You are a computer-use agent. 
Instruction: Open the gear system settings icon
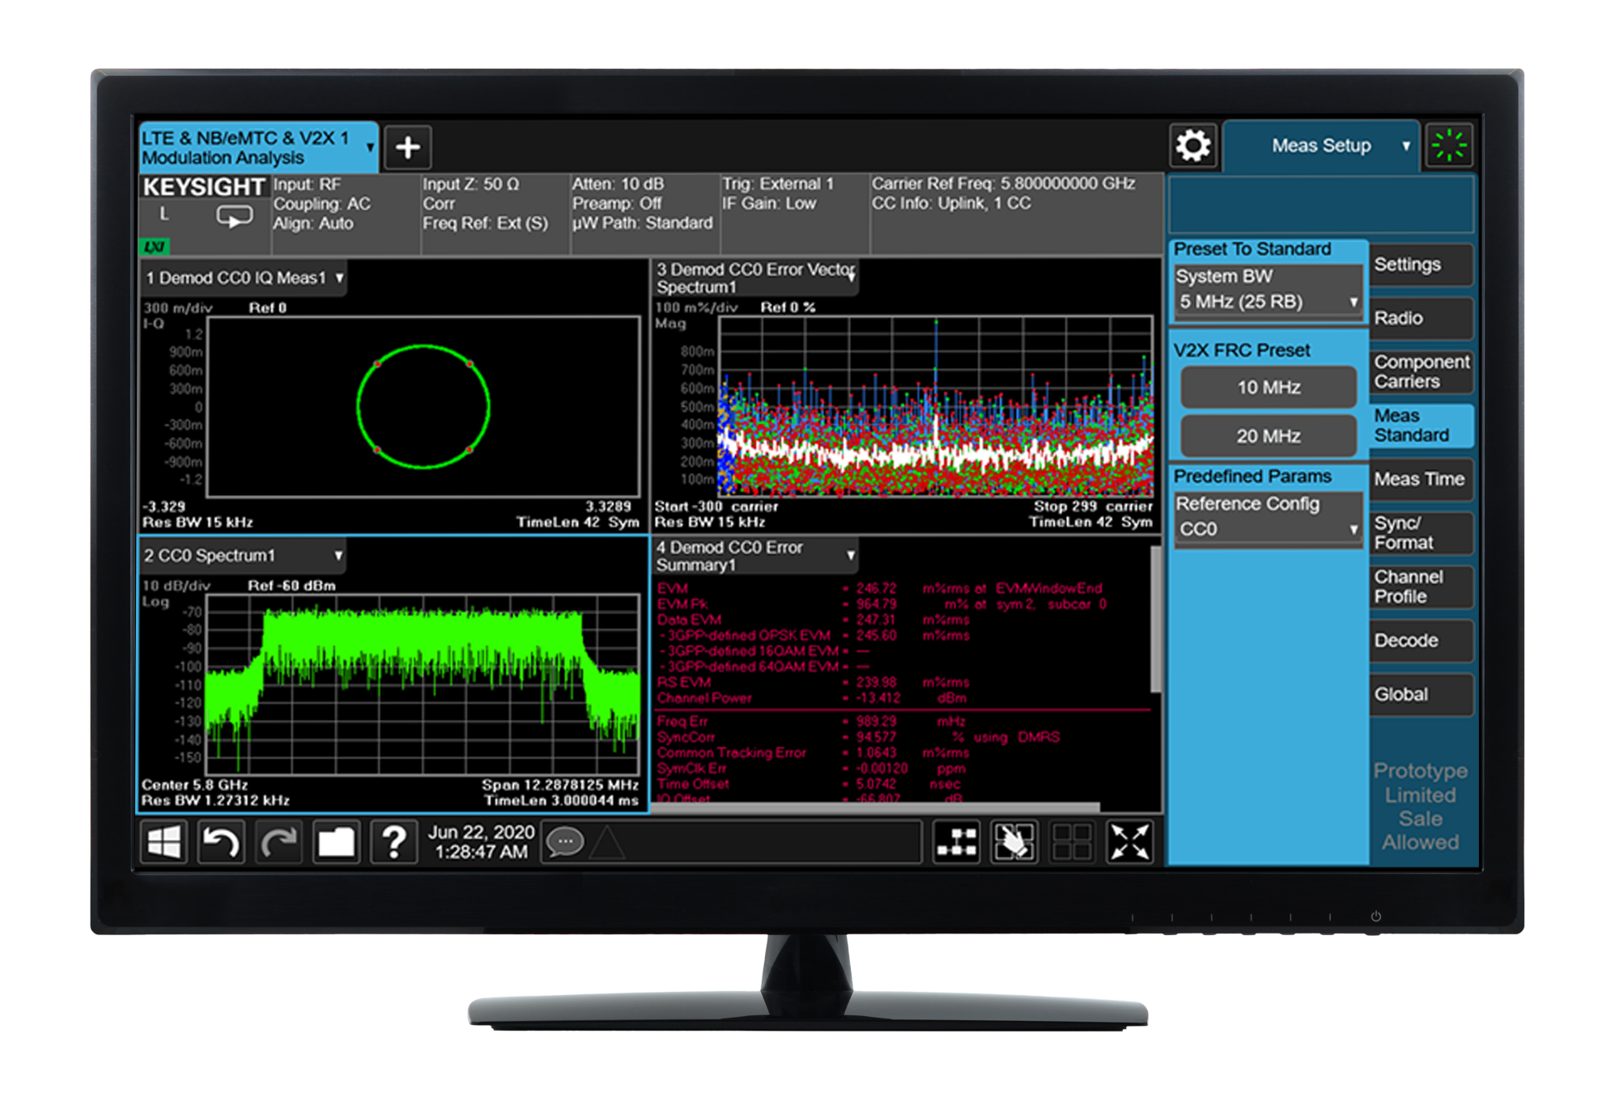point(1193,146)
